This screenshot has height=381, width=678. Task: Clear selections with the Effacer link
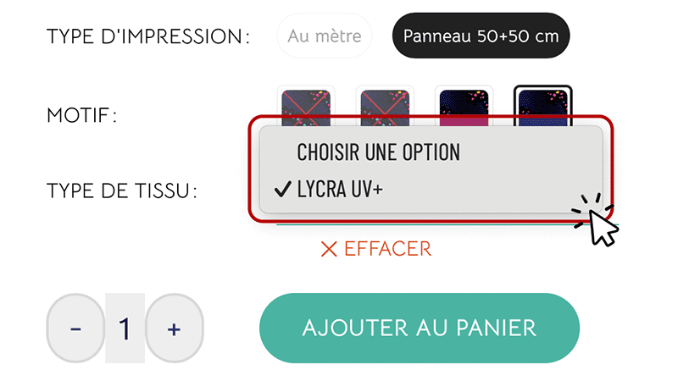(x=376, y=249)
